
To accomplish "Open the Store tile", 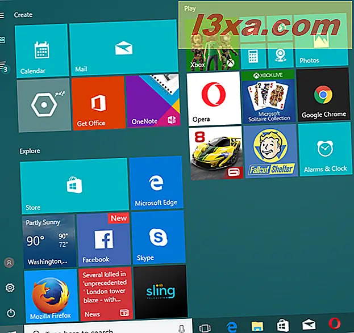I will (74, 186).
